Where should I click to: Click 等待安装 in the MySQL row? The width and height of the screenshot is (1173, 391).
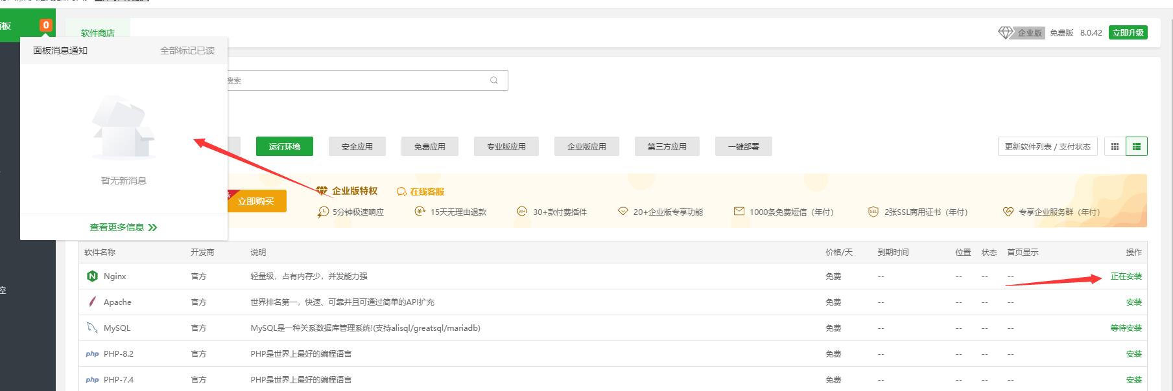click(1126, 328)
